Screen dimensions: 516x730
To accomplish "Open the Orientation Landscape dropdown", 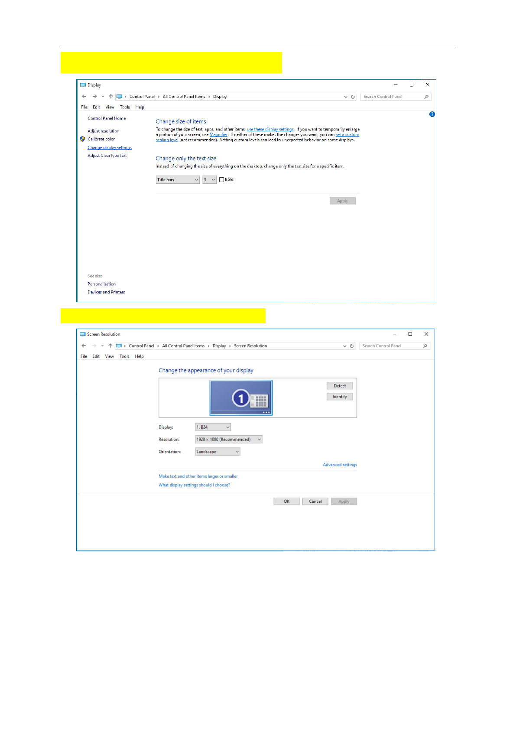I will [217, 452].
